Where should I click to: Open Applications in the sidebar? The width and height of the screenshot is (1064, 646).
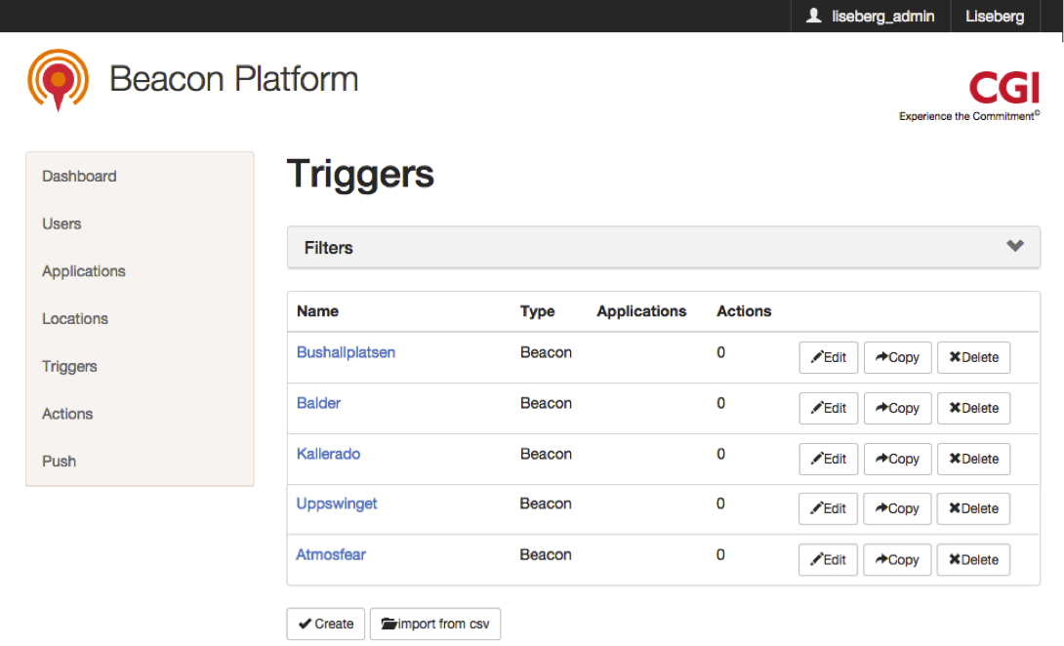(84, 271)
